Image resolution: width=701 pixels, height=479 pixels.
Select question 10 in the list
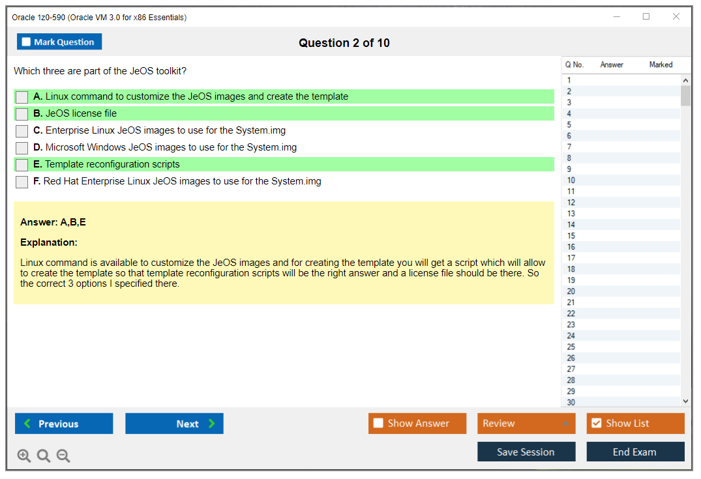[x=571, y=181]
